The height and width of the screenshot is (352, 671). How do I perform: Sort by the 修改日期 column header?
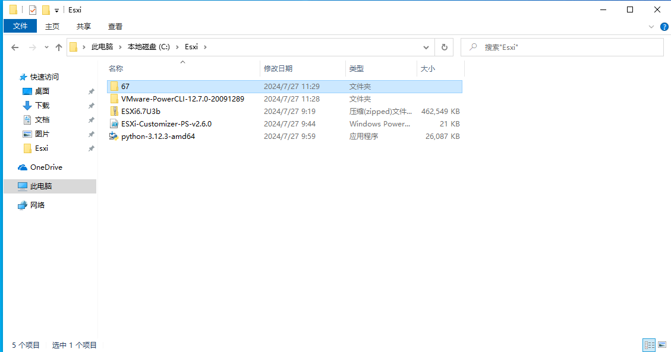pyautogui.click(x=303, y=68)
